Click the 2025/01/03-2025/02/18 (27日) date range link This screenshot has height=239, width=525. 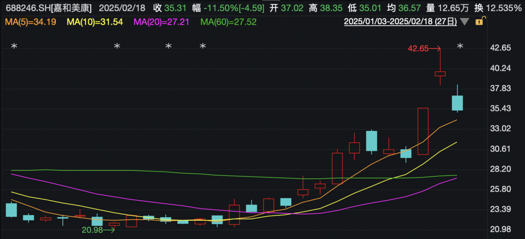401,22
